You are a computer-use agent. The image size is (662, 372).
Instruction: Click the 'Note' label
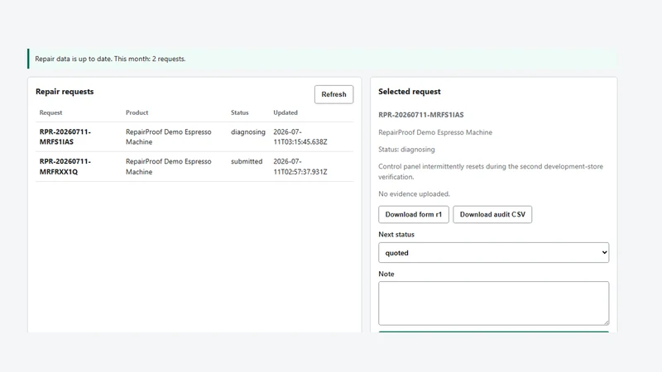point(386,274)
